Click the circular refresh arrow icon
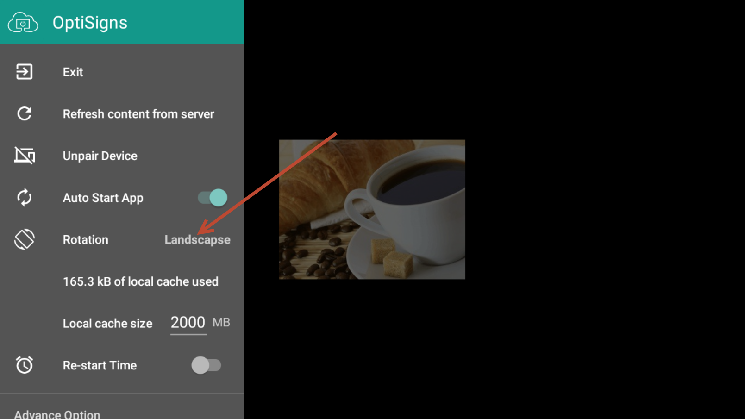Screen dimensions: 745x419 click(24, 114)
